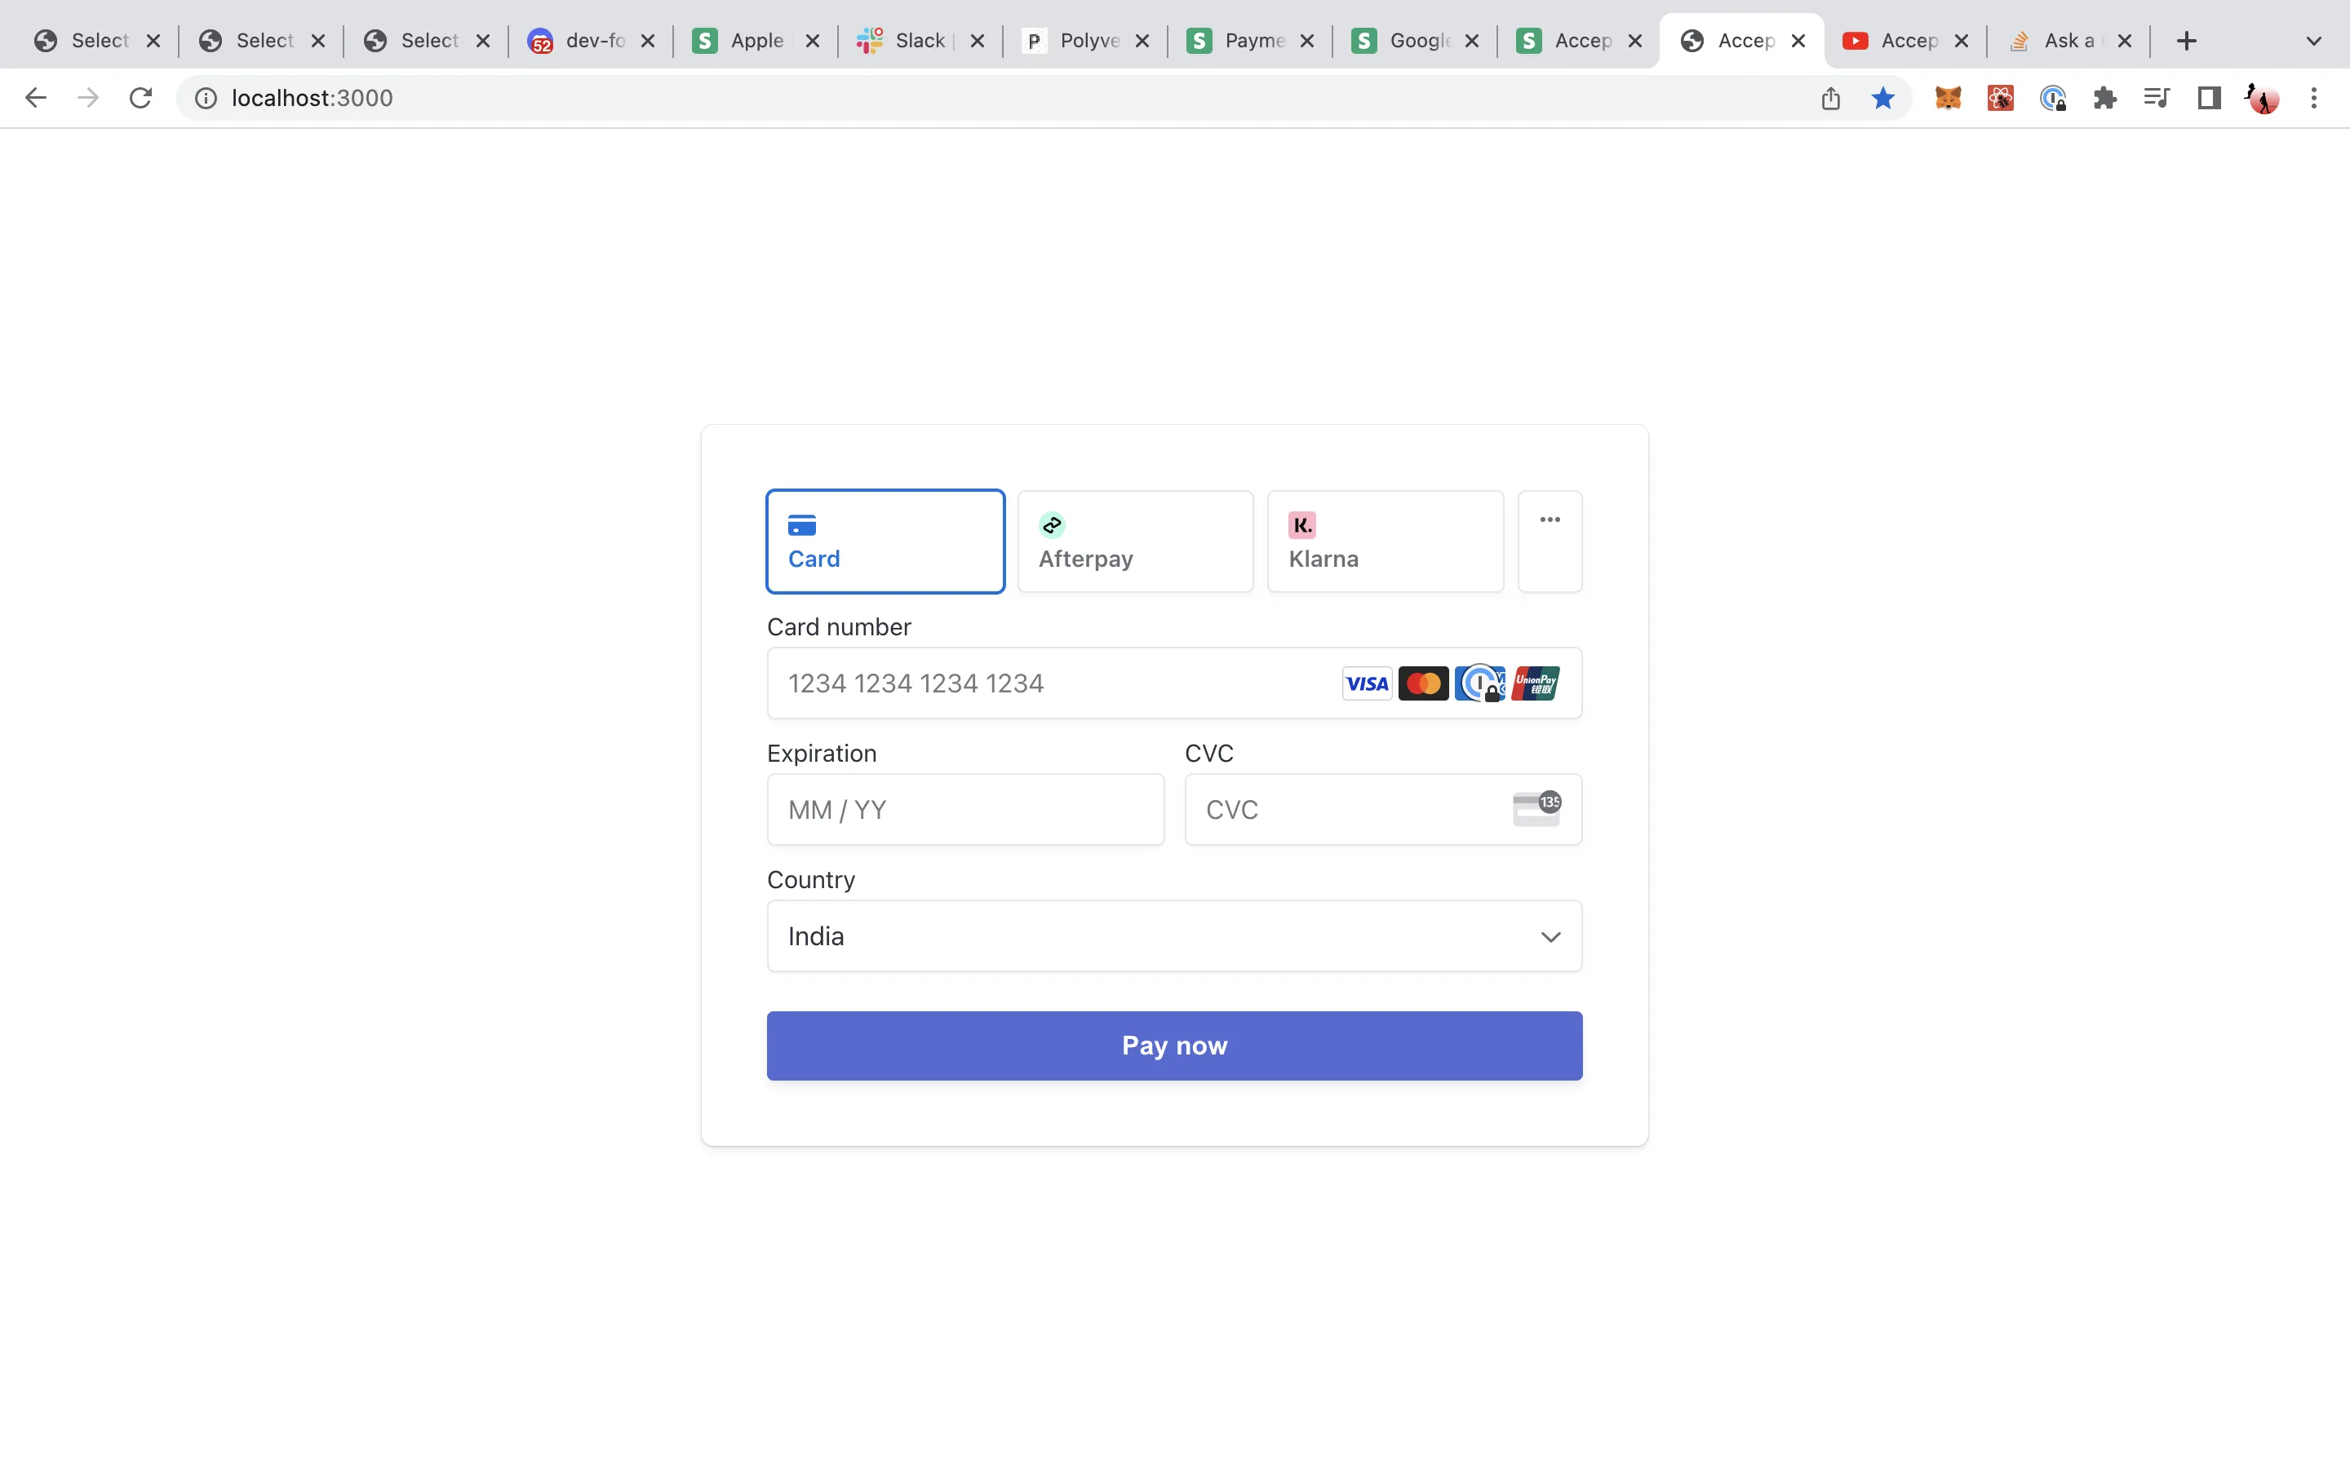Open a new browser tab
This screenshot has width=2350, height=1468.
[x=2186, y=41]
